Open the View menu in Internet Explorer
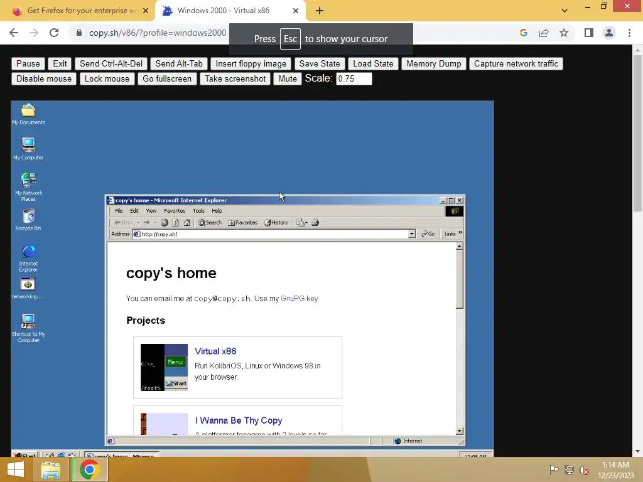This screenshot has width=643, height=482. pyautogui.click(x=151, y=211)
